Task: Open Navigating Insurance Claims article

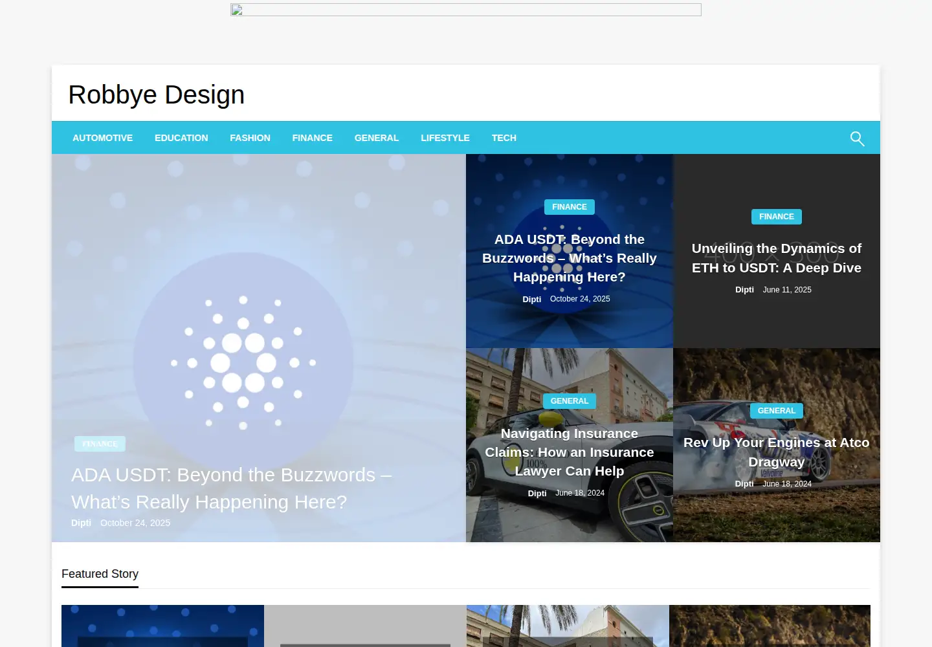Action: pos(570,452)
